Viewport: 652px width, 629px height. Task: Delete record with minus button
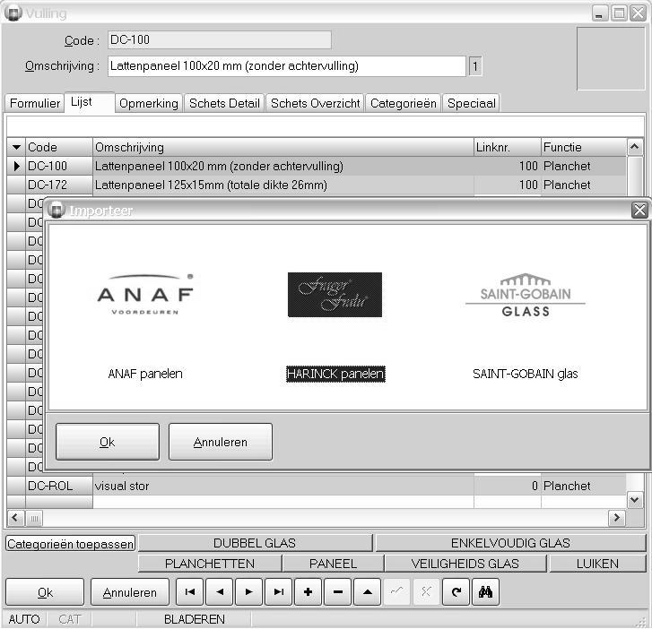[x=337, y=591]
